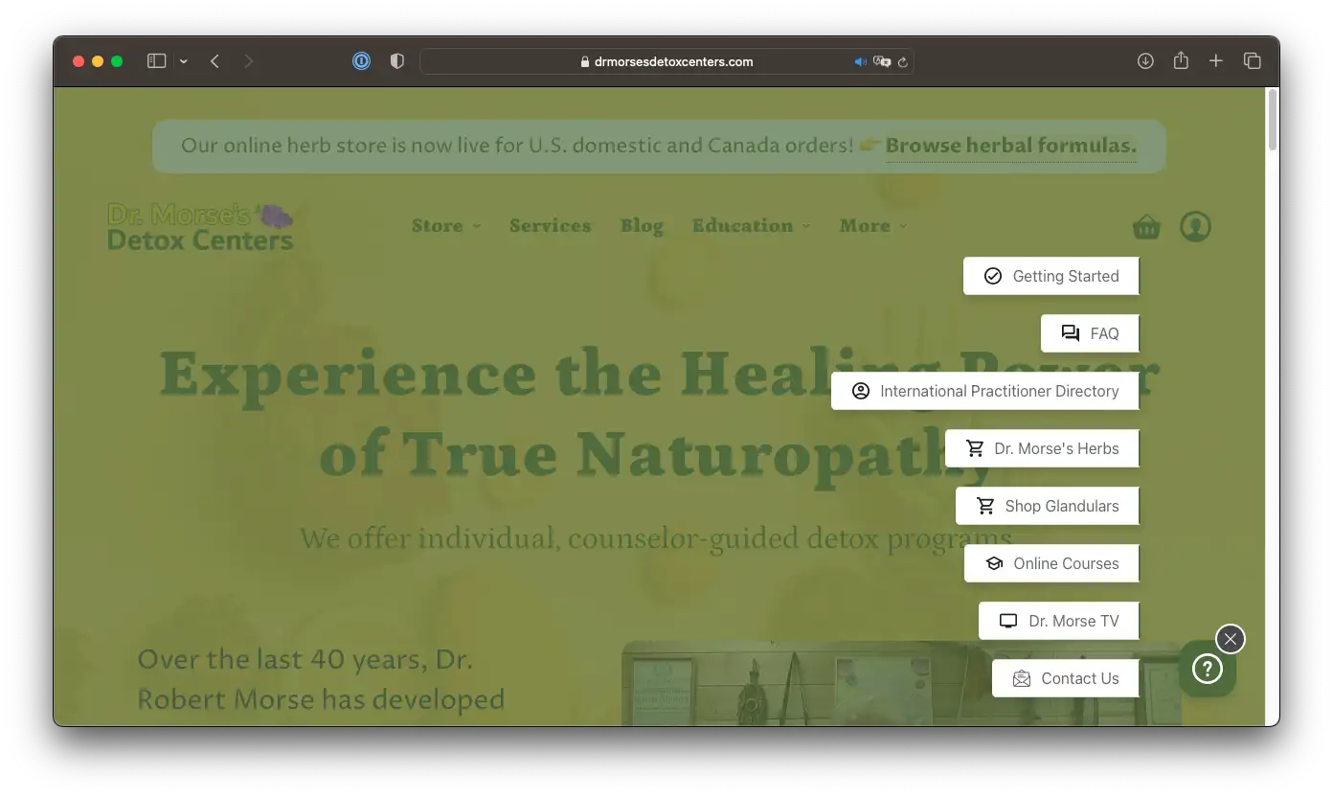The height and width of the screenshot is (797, 1333).
Task: Click the Share icon in Safari toolbar
Action: click(x=1181, y=61)
